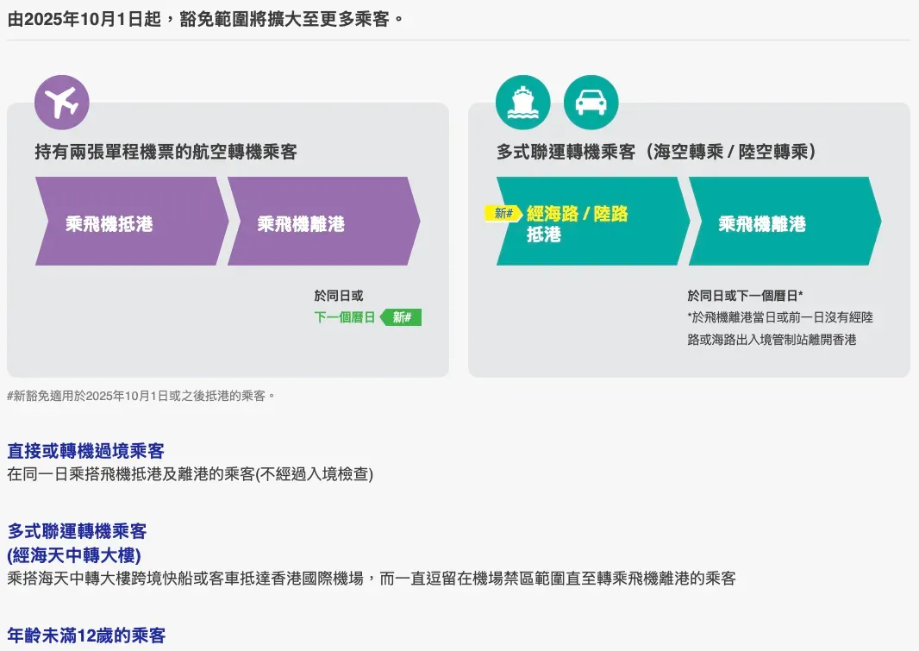The height and width of the screenshot is (651, 919).
Task: Click the note #新豁免適用於2025年10月1日或之後抵港的乘客。
Action: [x=141, y=396]
